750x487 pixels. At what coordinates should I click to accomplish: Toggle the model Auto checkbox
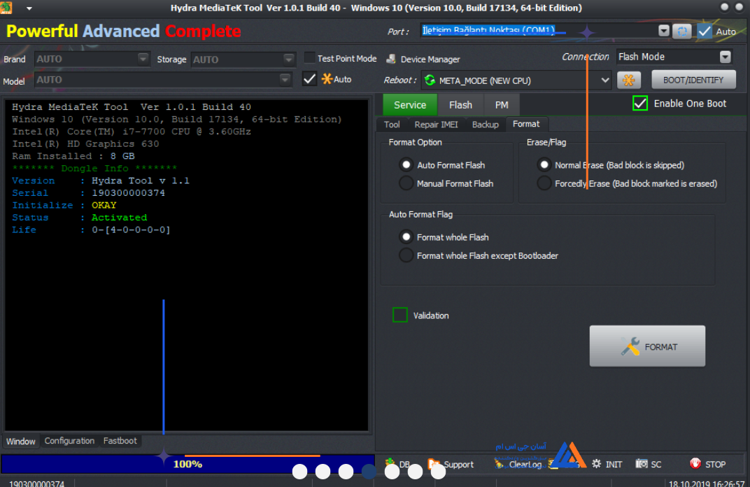[309, 79]
